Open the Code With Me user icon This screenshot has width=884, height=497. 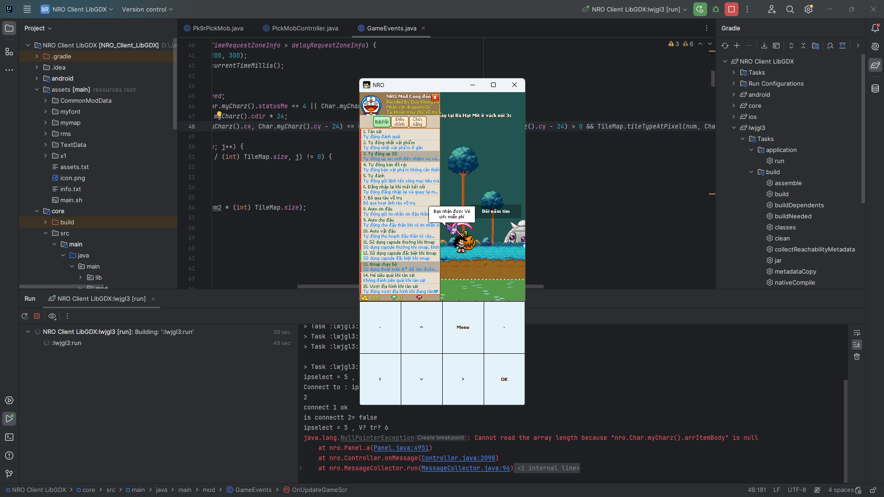click(772, 9)
